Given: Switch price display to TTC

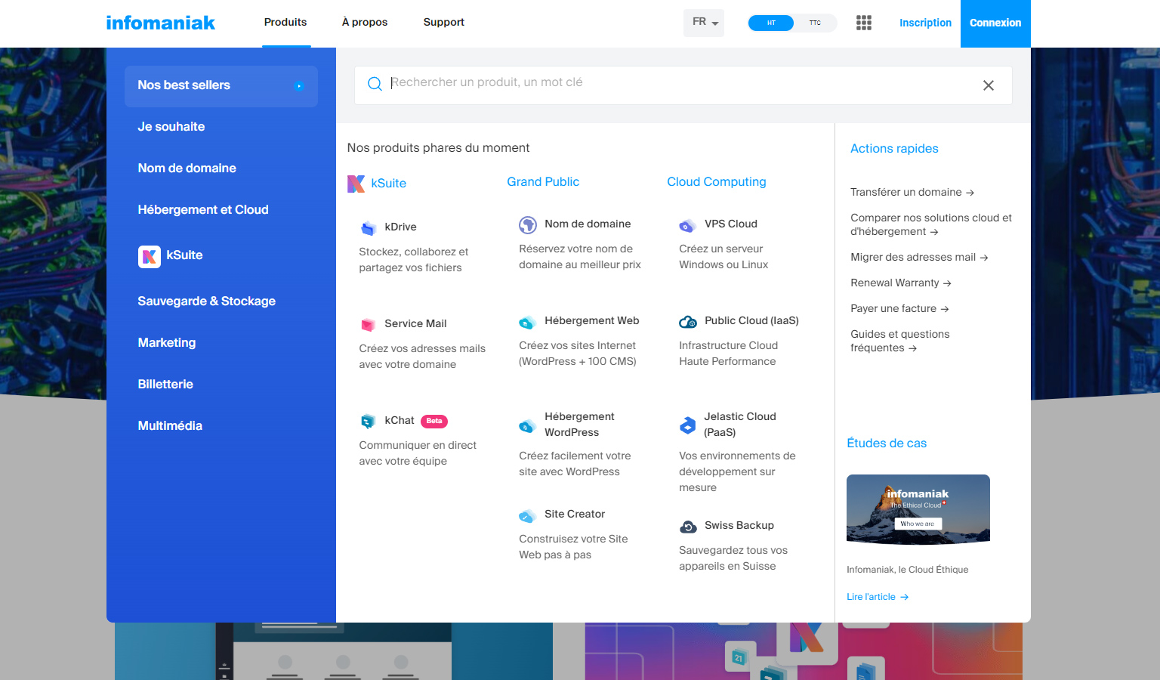Looking at the screenshot, I should click(815, 23).
